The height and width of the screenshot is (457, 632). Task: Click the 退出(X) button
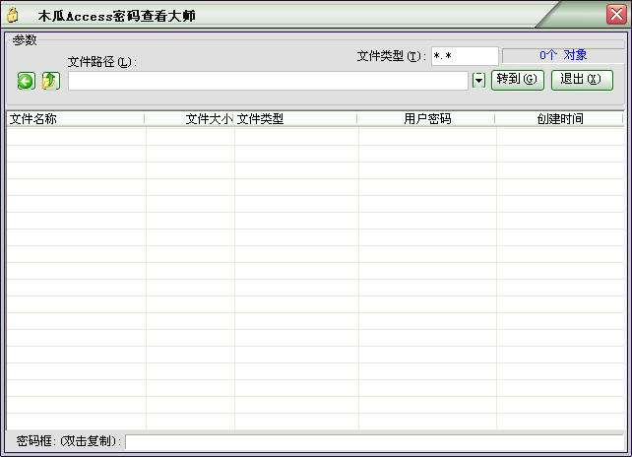582,80
